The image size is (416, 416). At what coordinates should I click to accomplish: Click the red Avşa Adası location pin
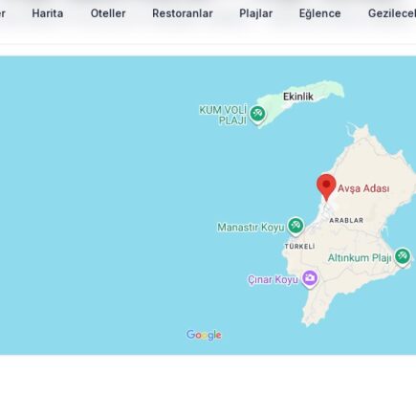click(x=326, y=187)
